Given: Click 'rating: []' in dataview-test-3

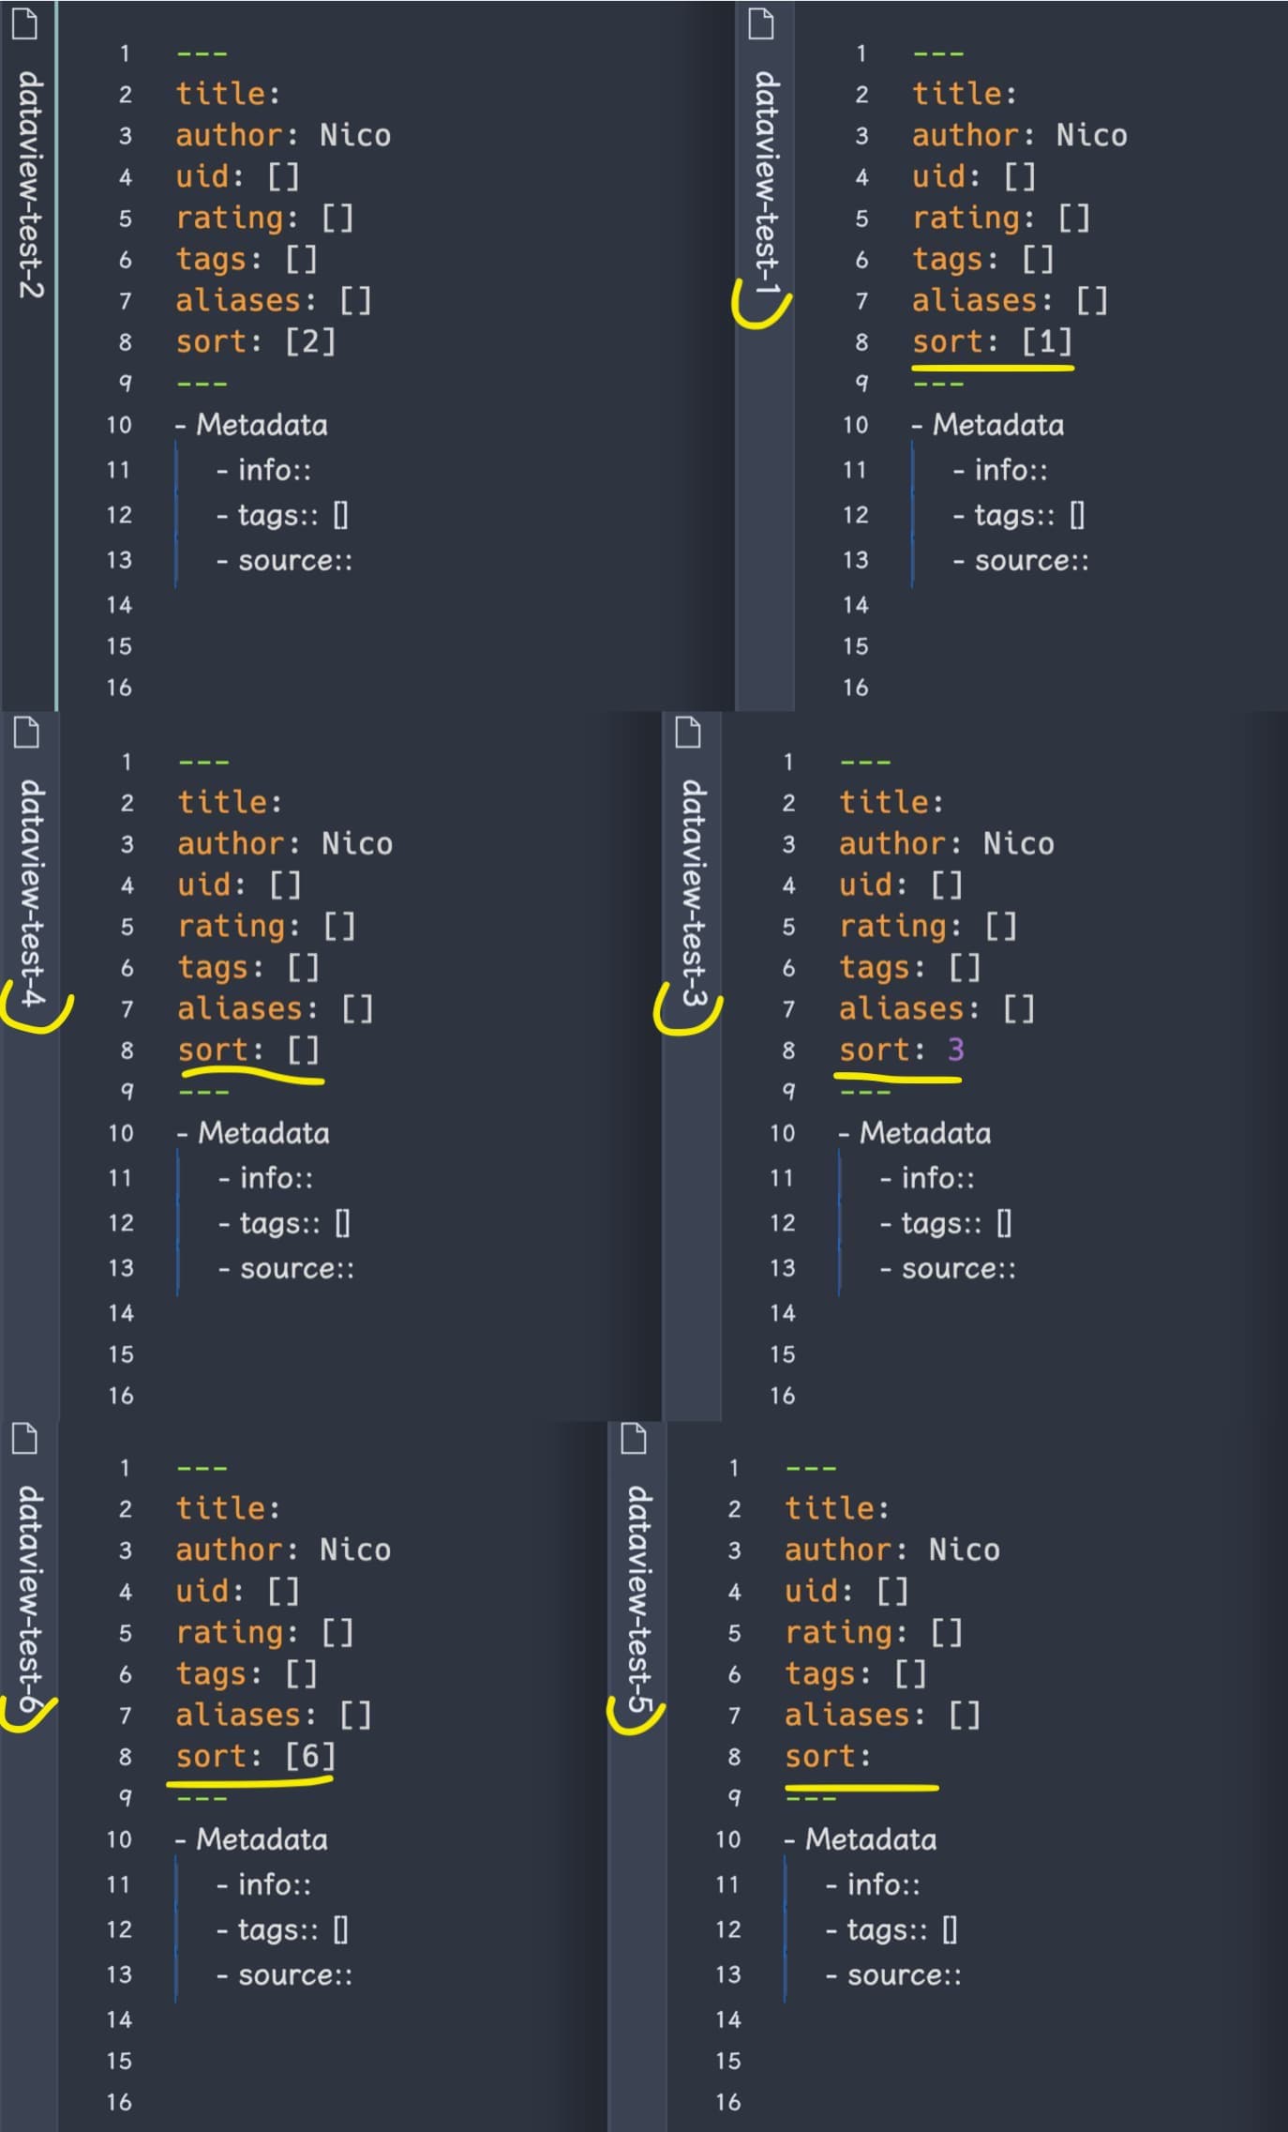Looking at the screenshot, I should click(x=929, y=926).
